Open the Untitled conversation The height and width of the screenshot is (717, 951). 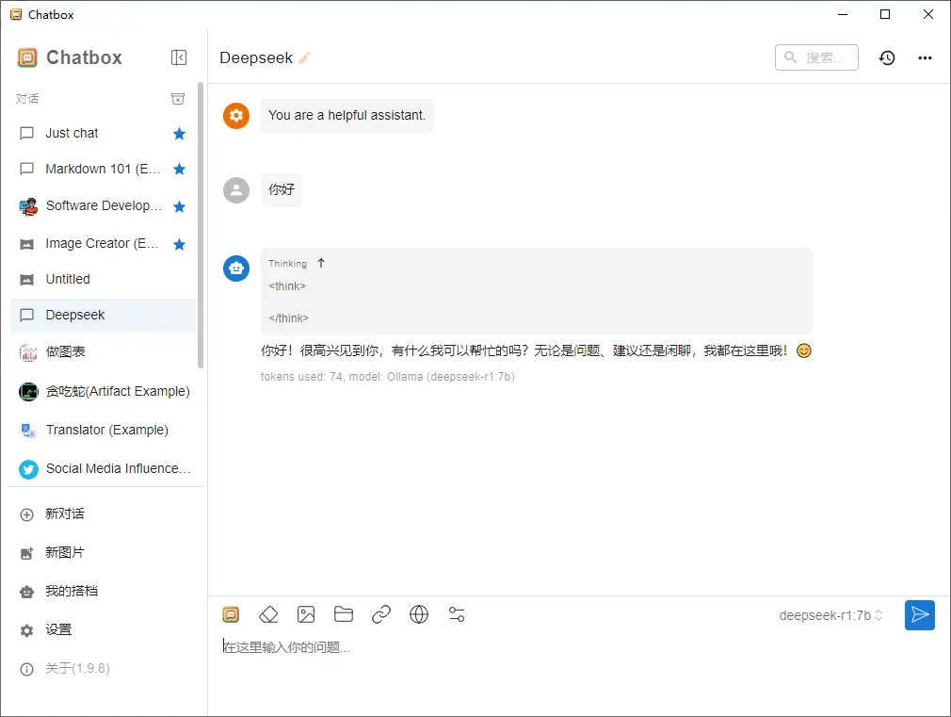pyautogui.click(x=104, y=279)
